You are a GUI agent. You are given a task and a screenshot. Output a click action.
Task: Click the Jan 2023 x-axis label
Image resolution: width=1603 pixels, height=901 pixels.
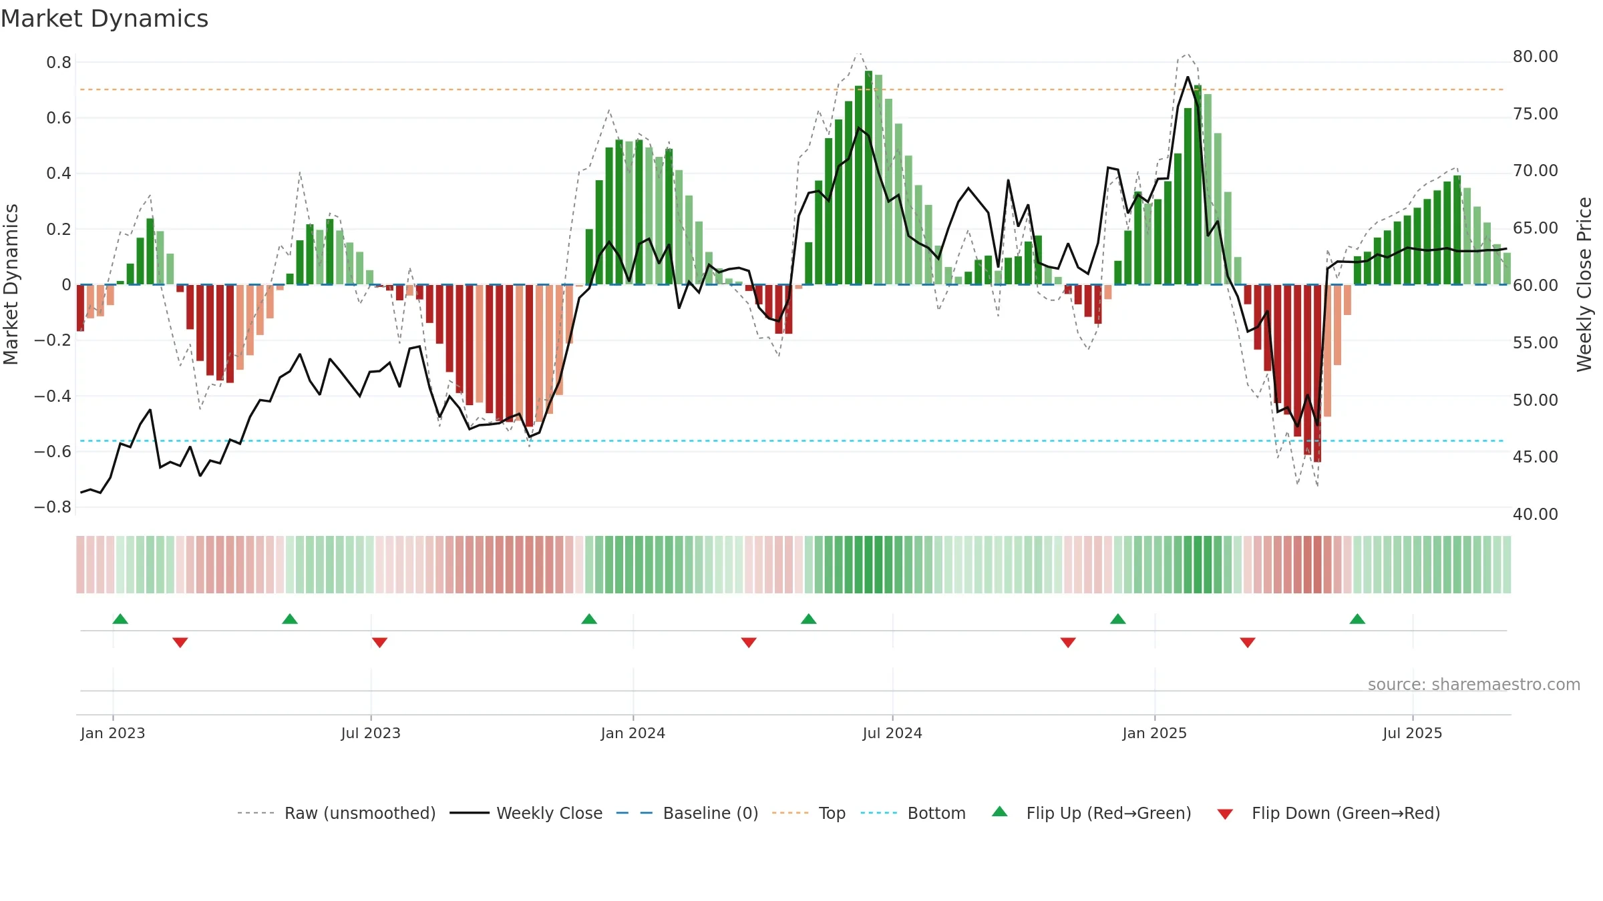click(113, 733)
